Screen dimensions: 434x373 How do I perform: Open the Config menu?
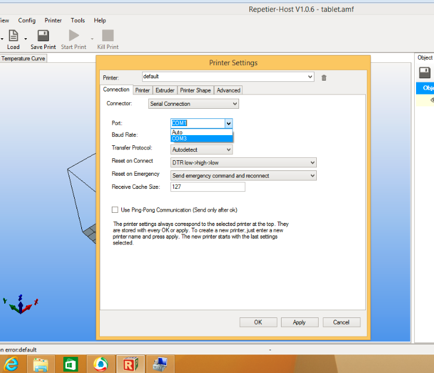27,20
